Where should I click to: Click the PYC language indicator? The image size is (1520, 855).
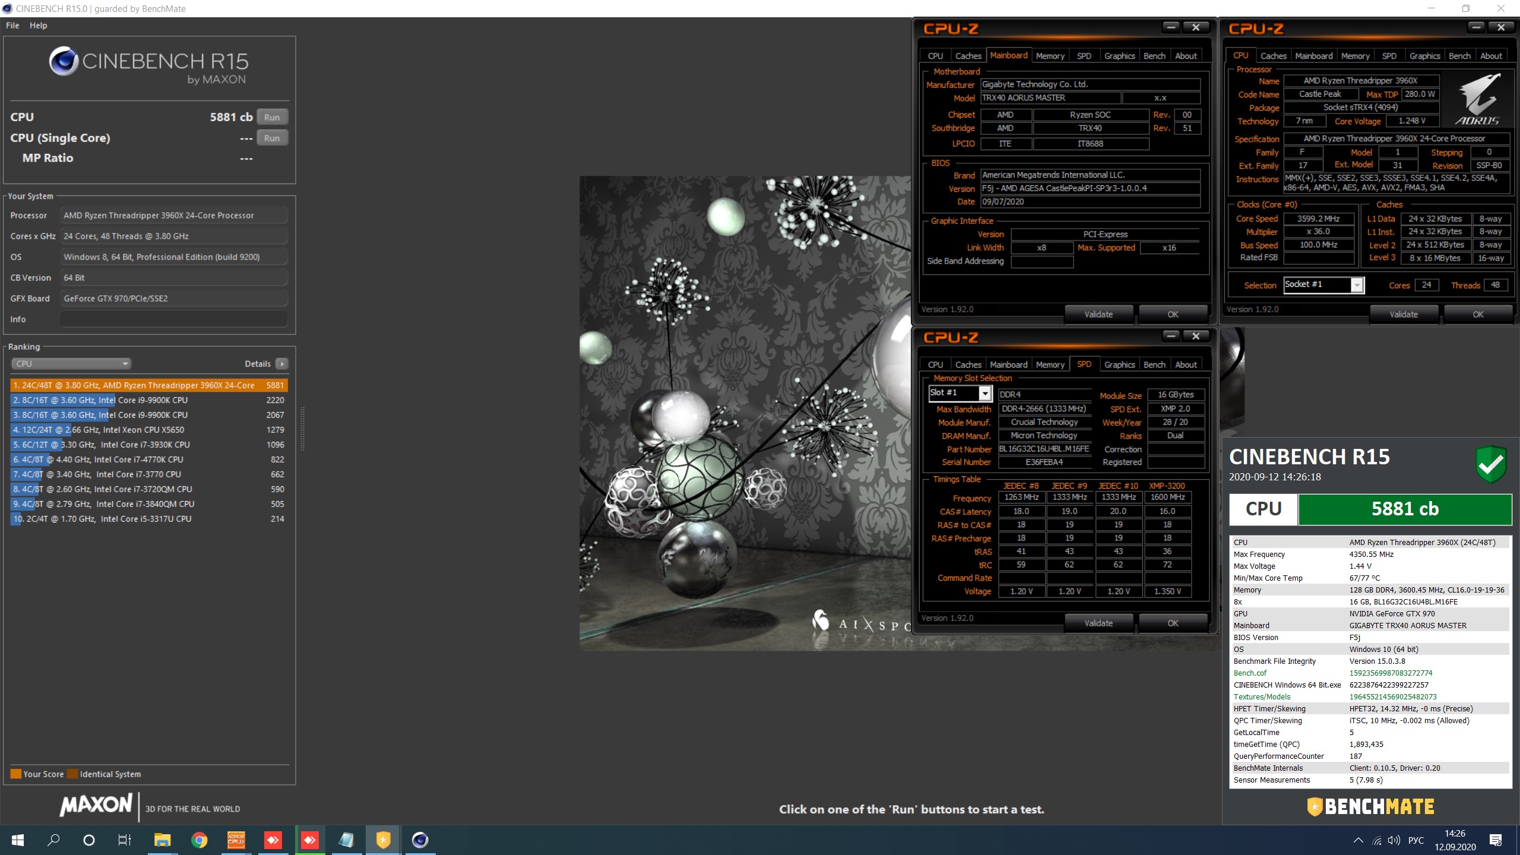(1416, 840)
